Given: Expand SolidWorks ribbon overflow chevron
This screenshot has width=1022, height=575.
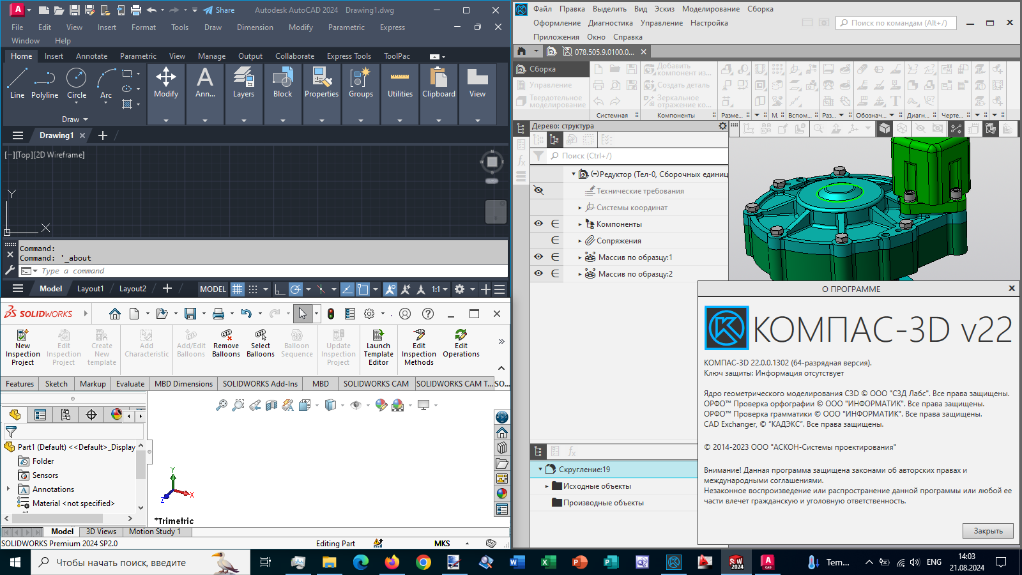Looking at the screenshot, I should [x=501, y=342].
